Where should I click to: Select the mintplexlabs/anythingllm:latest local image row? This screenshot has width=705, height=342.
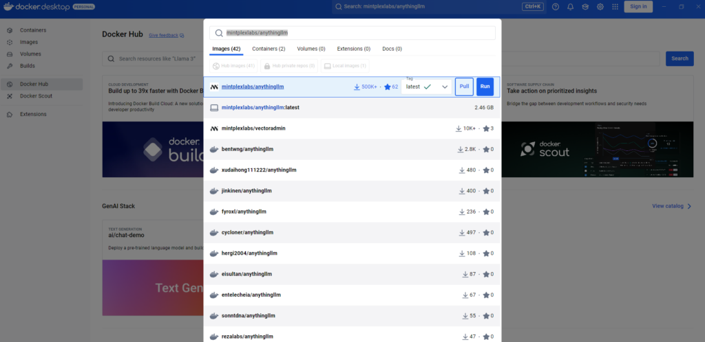tap(352, 108)
